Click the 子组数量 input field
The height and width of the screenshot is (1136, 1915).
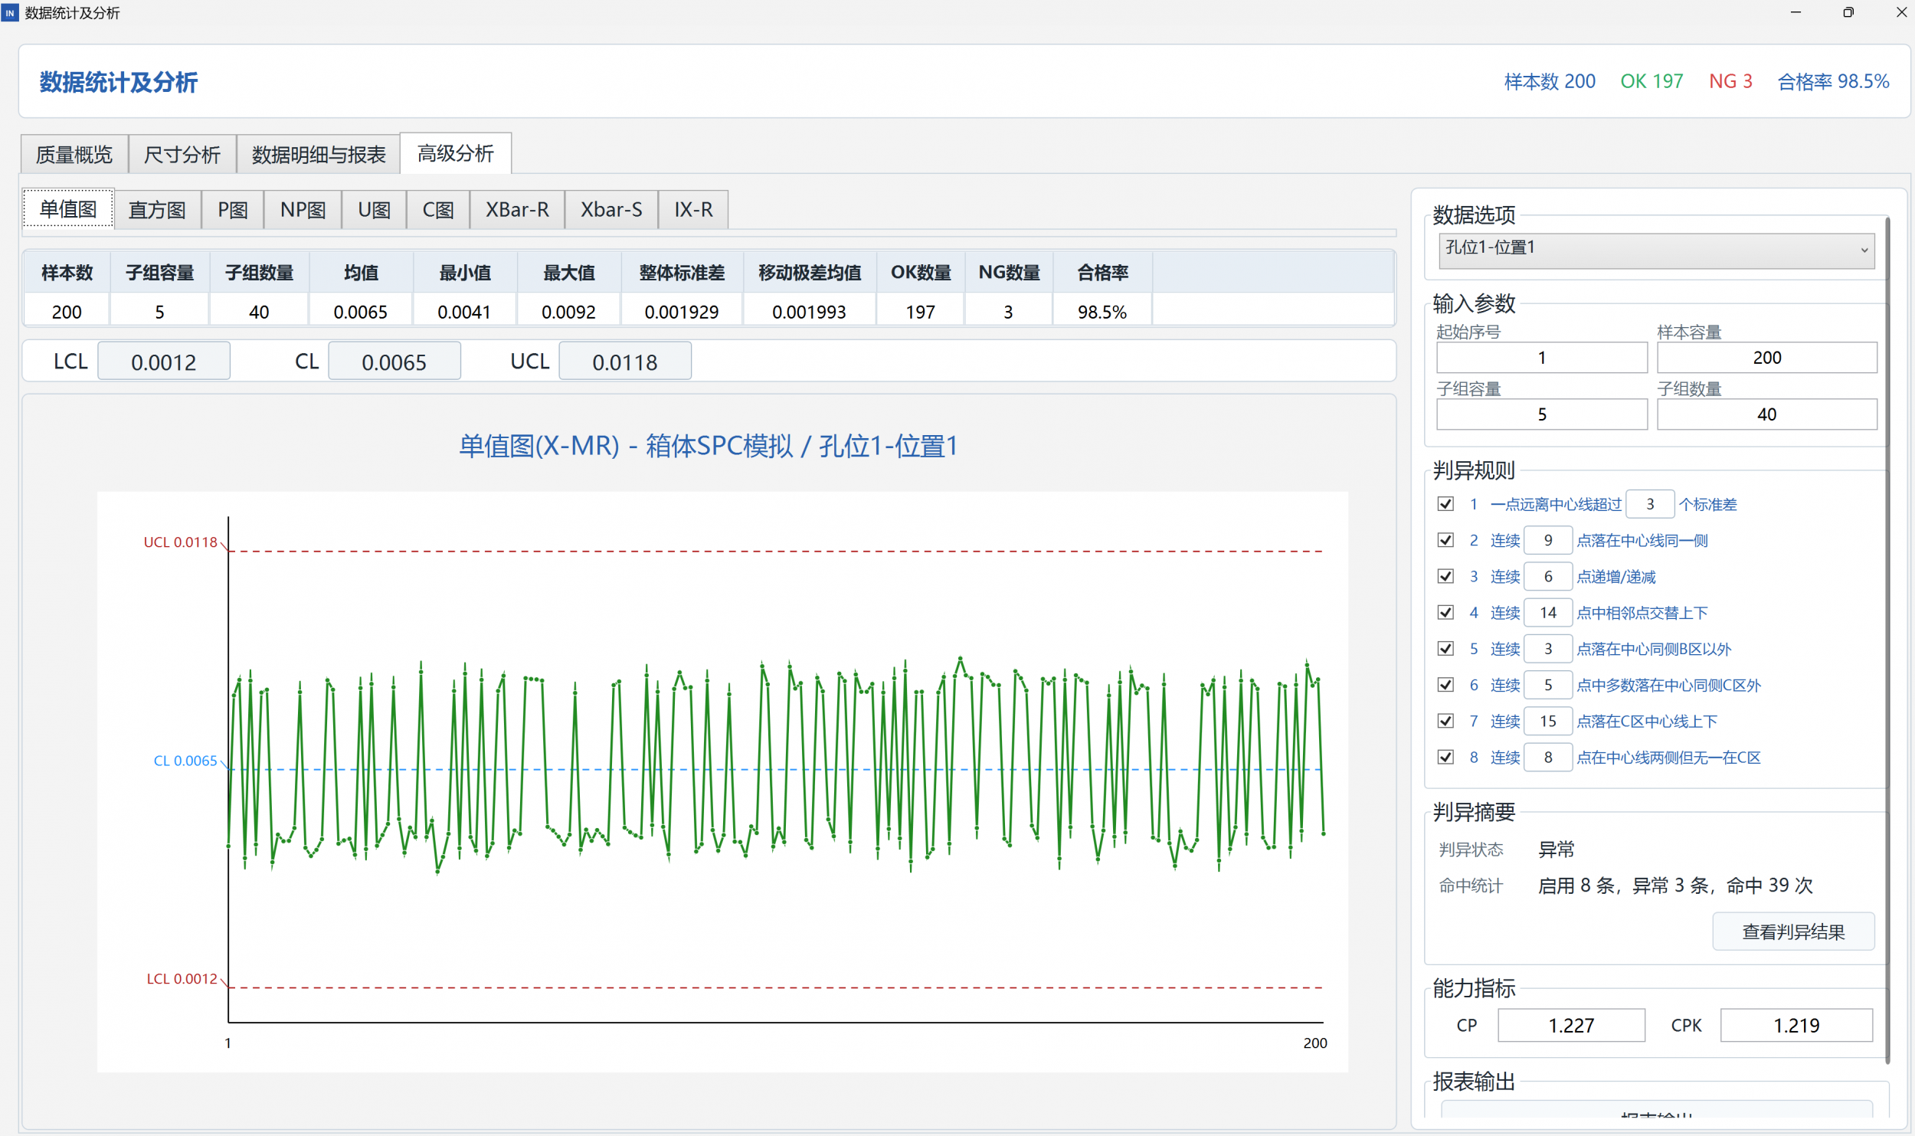pos(1766,414)
